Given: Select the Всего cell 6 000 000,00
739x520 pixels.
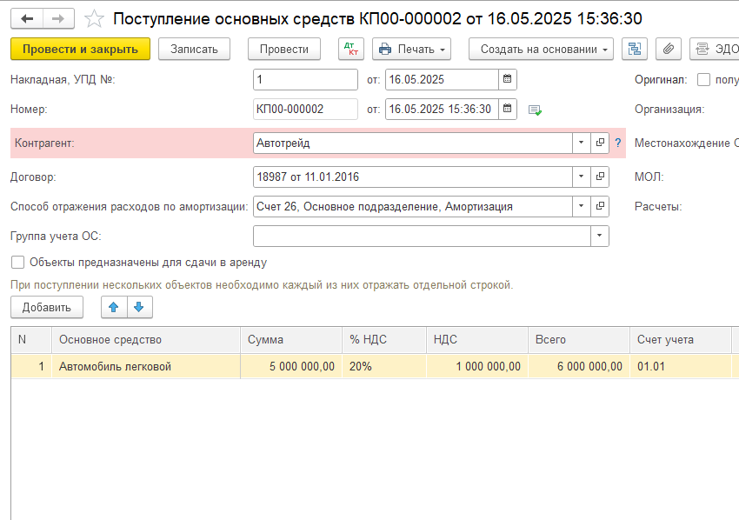Looking at the screenshot, I should point(579,366).
